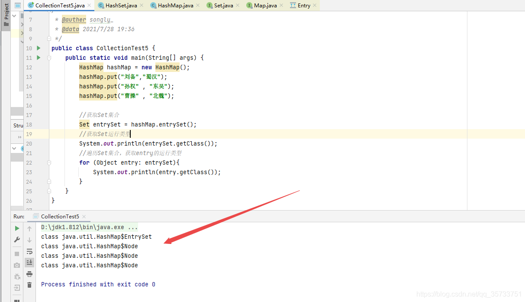
Task: Click the Stop process square icon
Action: [17, 254]
